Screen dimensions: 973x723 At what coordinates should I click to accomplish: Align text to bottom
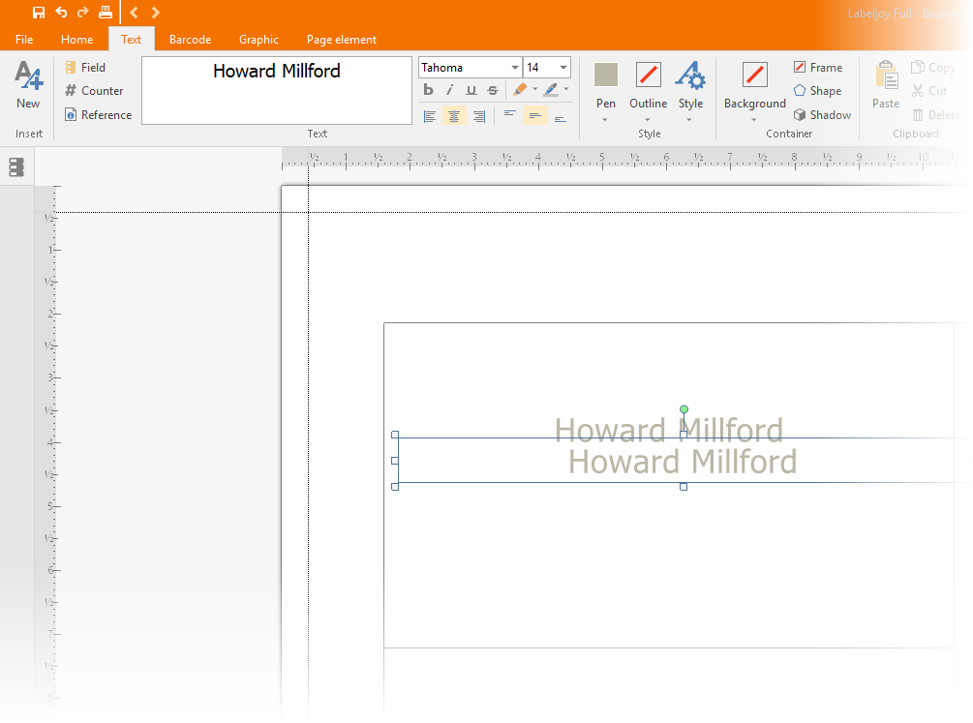click(x=560, y=117)
